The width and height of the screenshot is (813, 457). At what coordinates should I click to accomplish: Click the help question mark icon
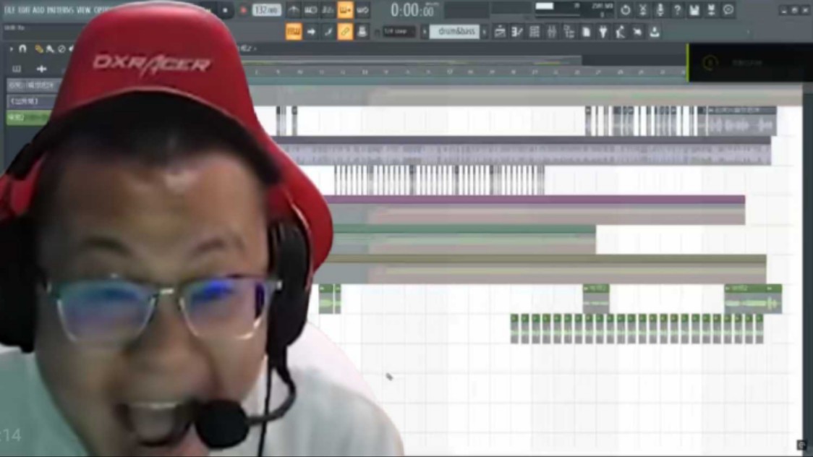point(677,10)
